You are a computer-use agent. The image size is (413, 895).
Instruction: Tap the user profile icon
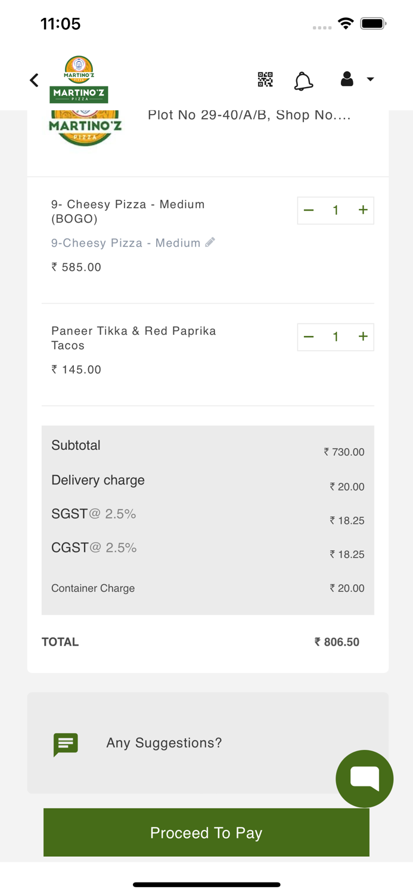click(347, 79)
